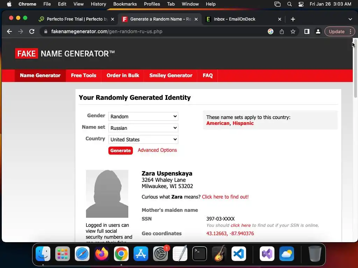Open App Store from the Dock
This screenshot has width=358, height=268.
141,254
